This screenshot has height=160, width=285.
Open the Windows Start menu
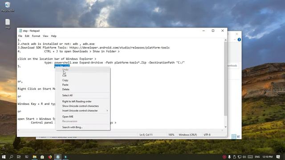click(x=4, y=157)
